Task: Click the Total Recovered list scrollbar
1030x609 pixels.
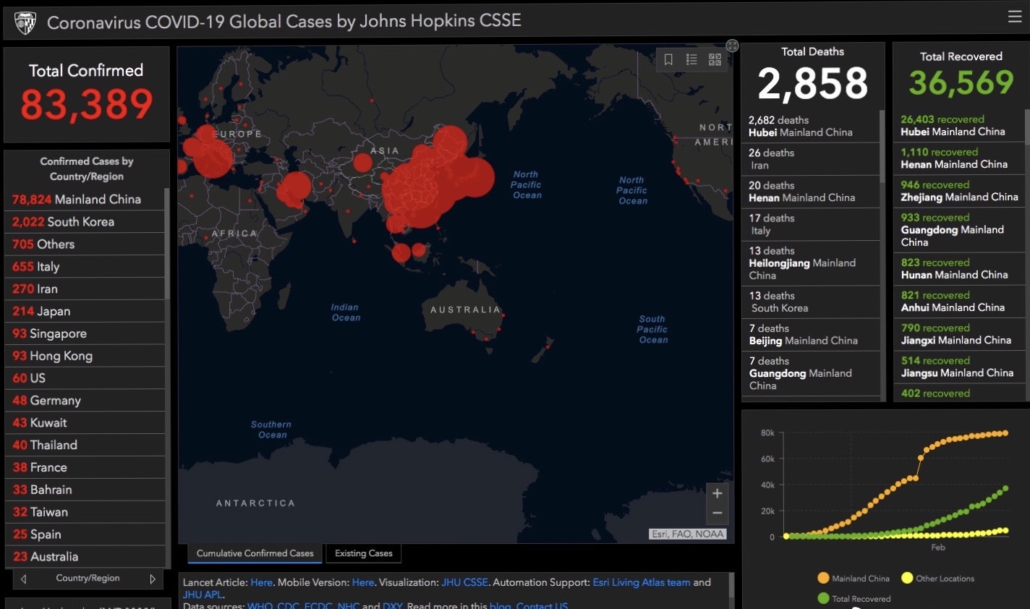Action: (x=1027, y=126)
